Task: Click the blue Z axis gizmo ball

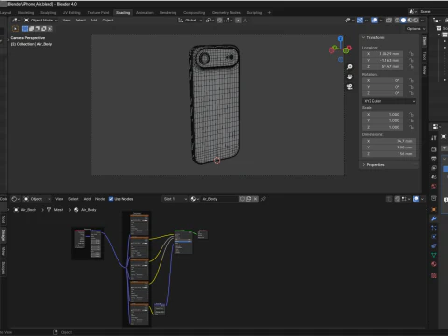Action: (x=341, y=39)
